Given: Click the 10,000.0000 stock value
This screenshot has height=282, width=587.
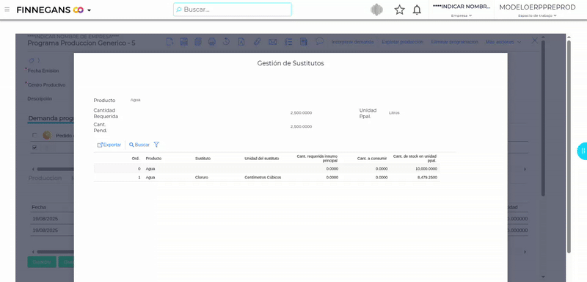Looking at the screenshot, I should (x=427, y=169).
